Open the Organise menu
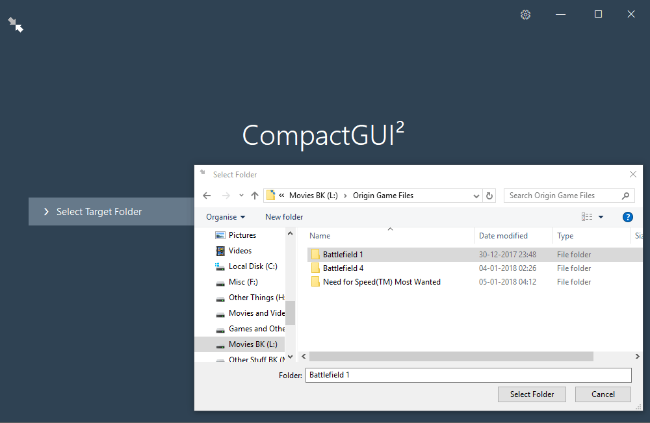Screen dimensions: 650x423 pyautogui.click(x=226, y=217)
